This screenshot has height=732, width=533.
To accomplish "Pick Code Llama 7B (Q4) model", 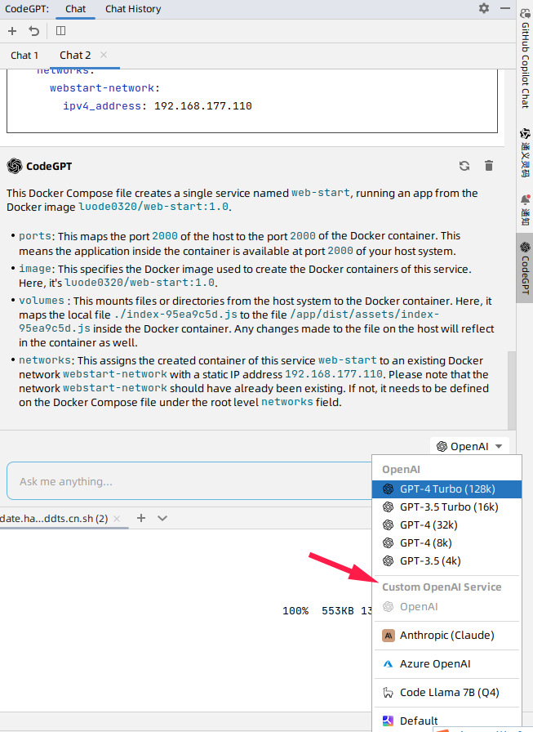I will (447, 693).
